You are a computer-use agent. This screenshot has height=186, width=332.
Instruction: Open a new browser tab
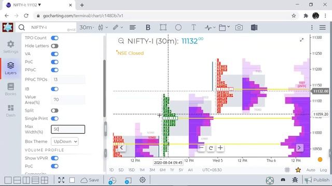(82, 5)
